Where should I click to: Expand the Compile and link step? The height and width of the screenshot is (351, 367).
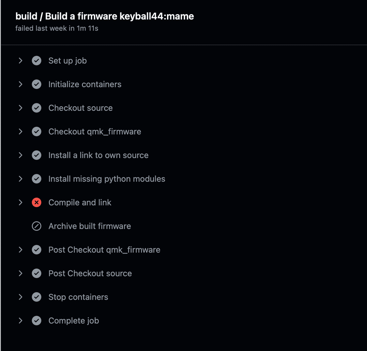point(20,202)
